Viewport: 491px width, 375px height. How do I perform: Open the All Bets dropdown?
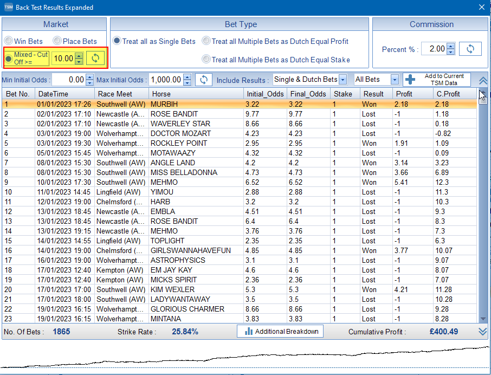394,80
